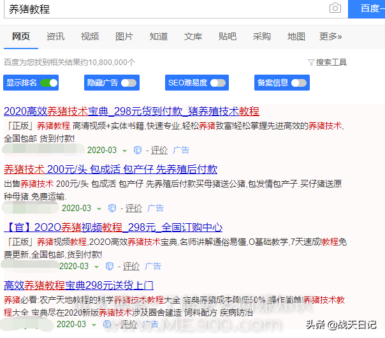Turn on the SEO难易度 switch
The height and width of the screenshot is (338, 385).
[x=218, y=83]
